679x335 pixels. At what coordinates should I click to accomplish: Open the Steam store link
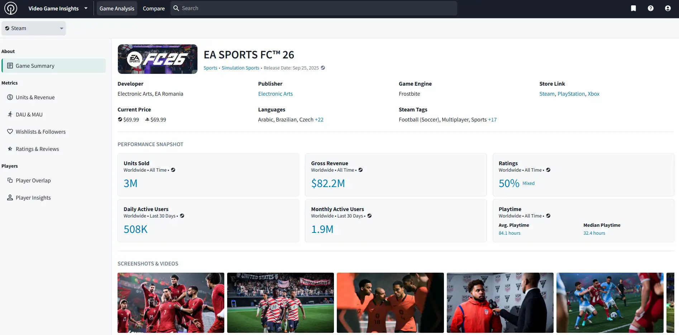[x=547, y=94]
